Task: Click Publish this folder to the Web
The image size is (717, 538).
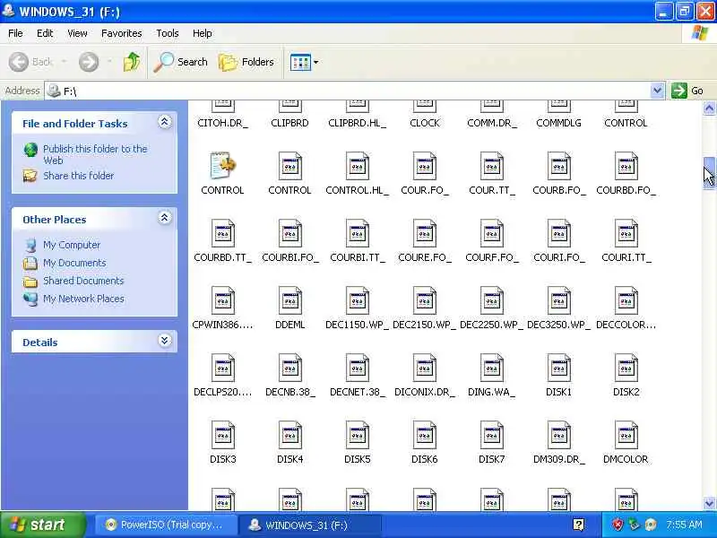Action: coord(95,154)
